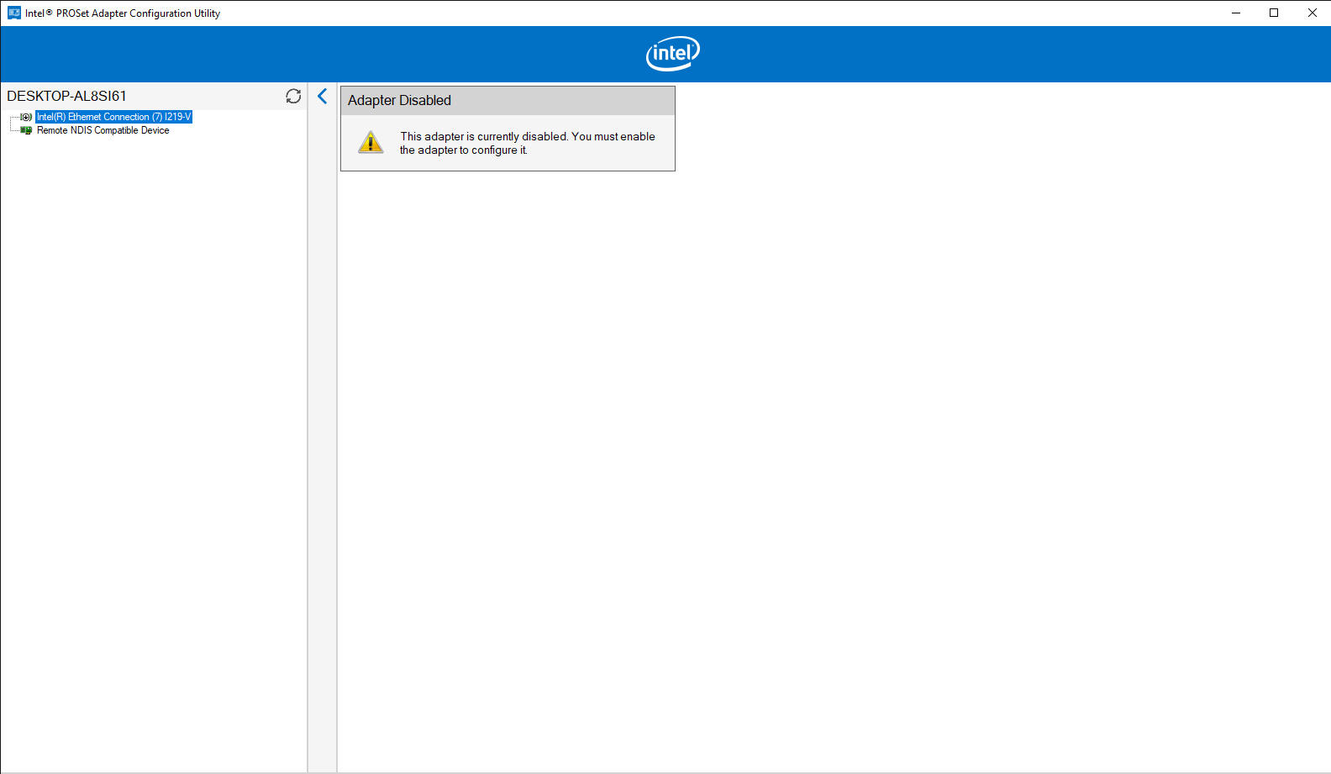Select Remote NDIS Compatible Device
The width and height of the screenshot is (1331, 774).
(103, 130)
